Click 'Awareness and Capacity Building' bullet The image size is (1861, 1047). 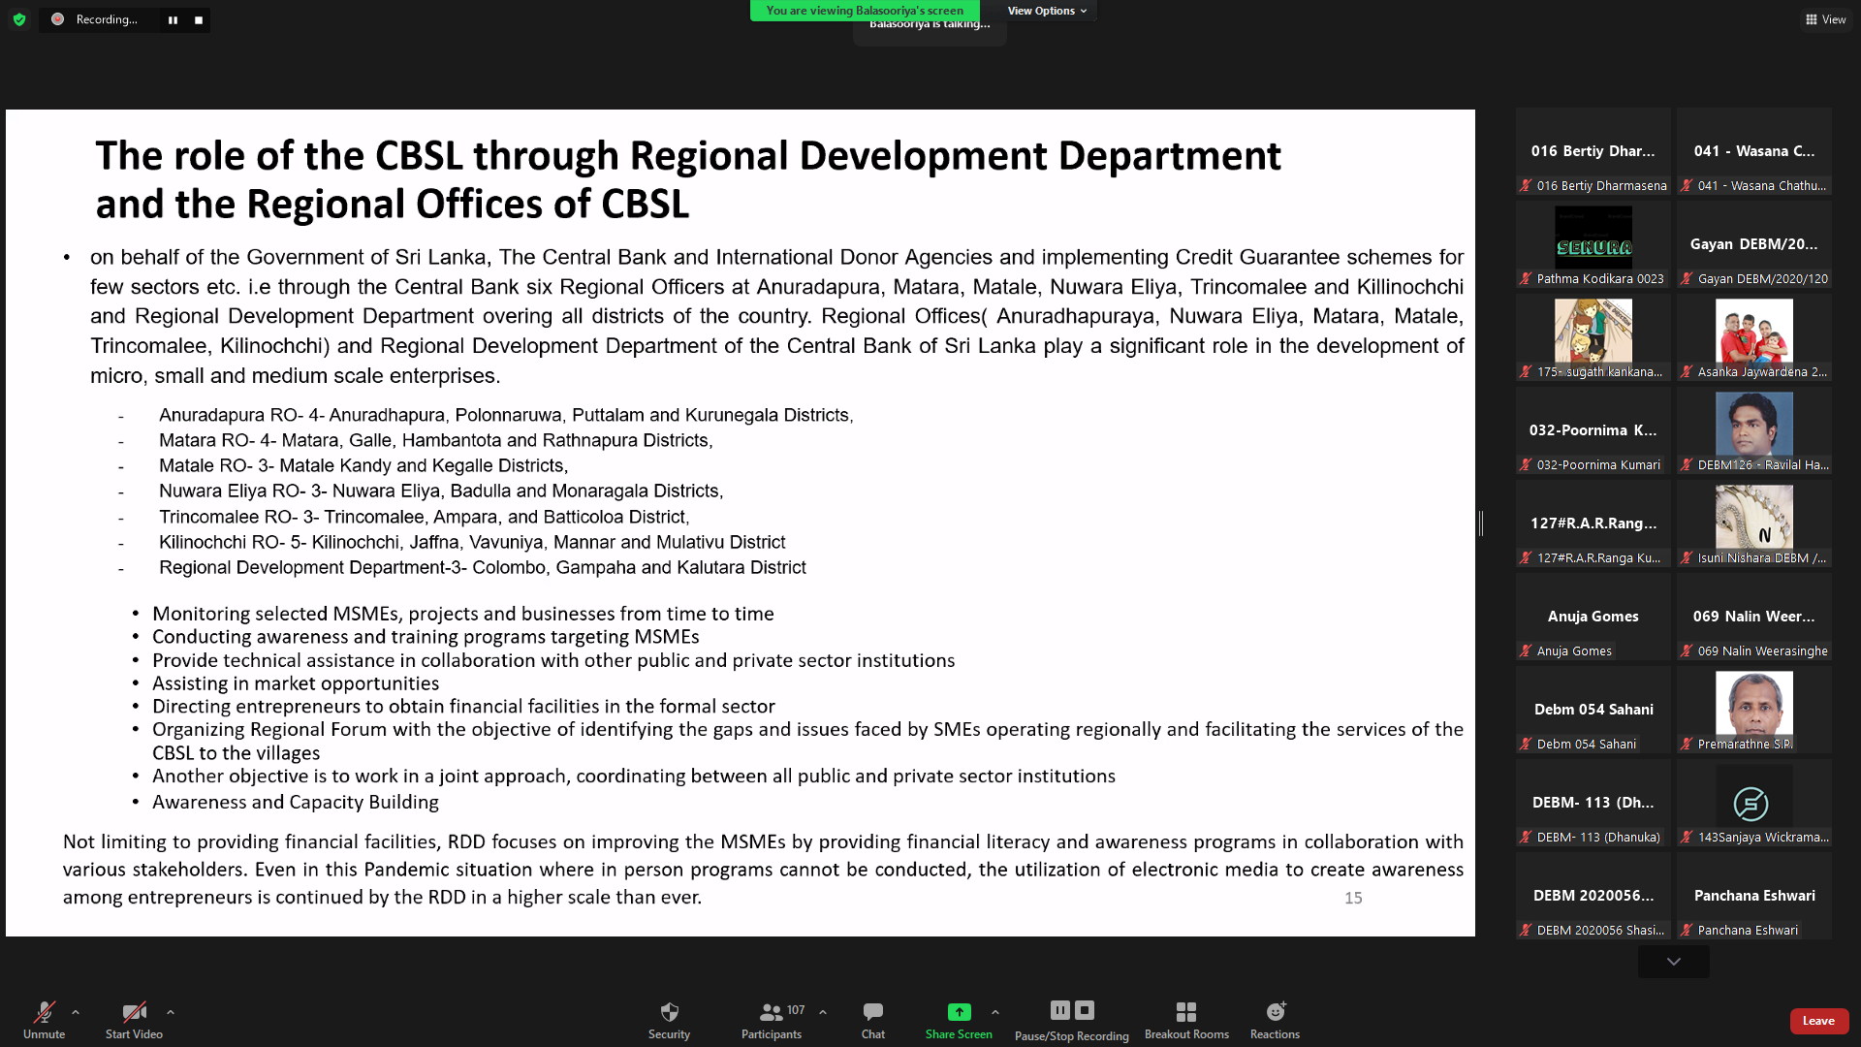click(295, 802)
